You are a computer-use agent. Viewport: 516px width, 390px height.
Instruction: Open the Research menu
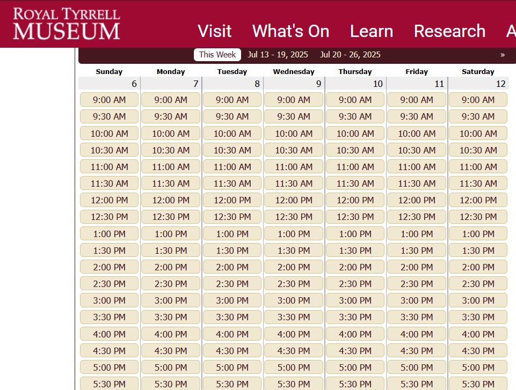click(x=449, y=31)
